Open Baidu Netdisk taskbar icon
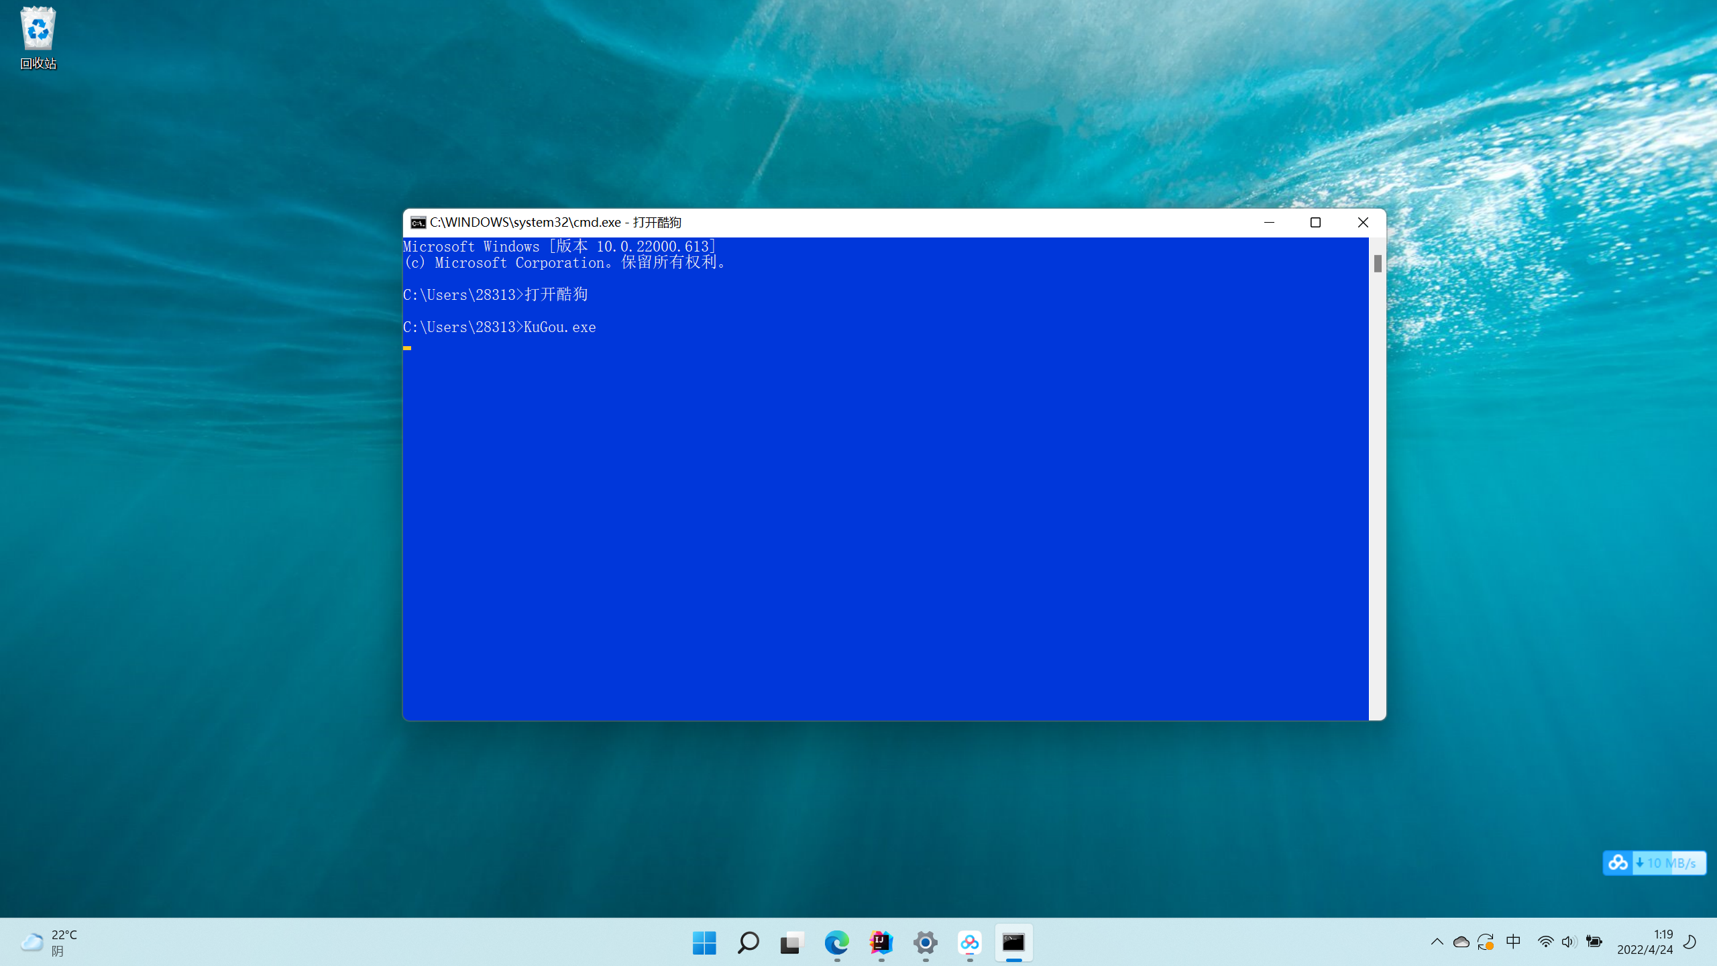Viewport: 1717px width, 966px height. click(x=969, y=943)
